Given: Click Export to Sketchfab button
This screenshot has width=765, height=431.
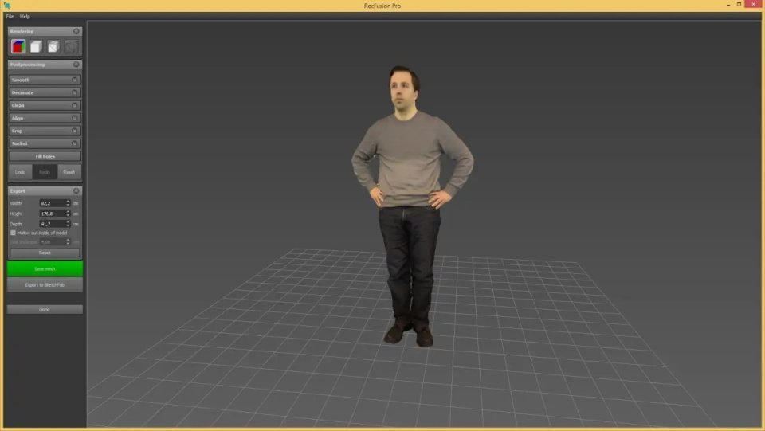Looking at the screenshot, I should pos(45,284).
